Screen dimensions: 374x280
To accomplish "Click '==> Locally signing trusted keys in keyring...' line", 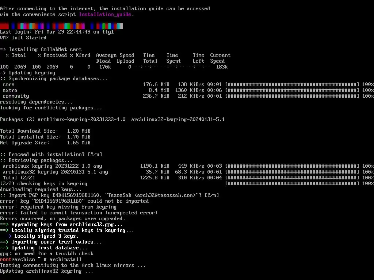I will pos(67,230).
